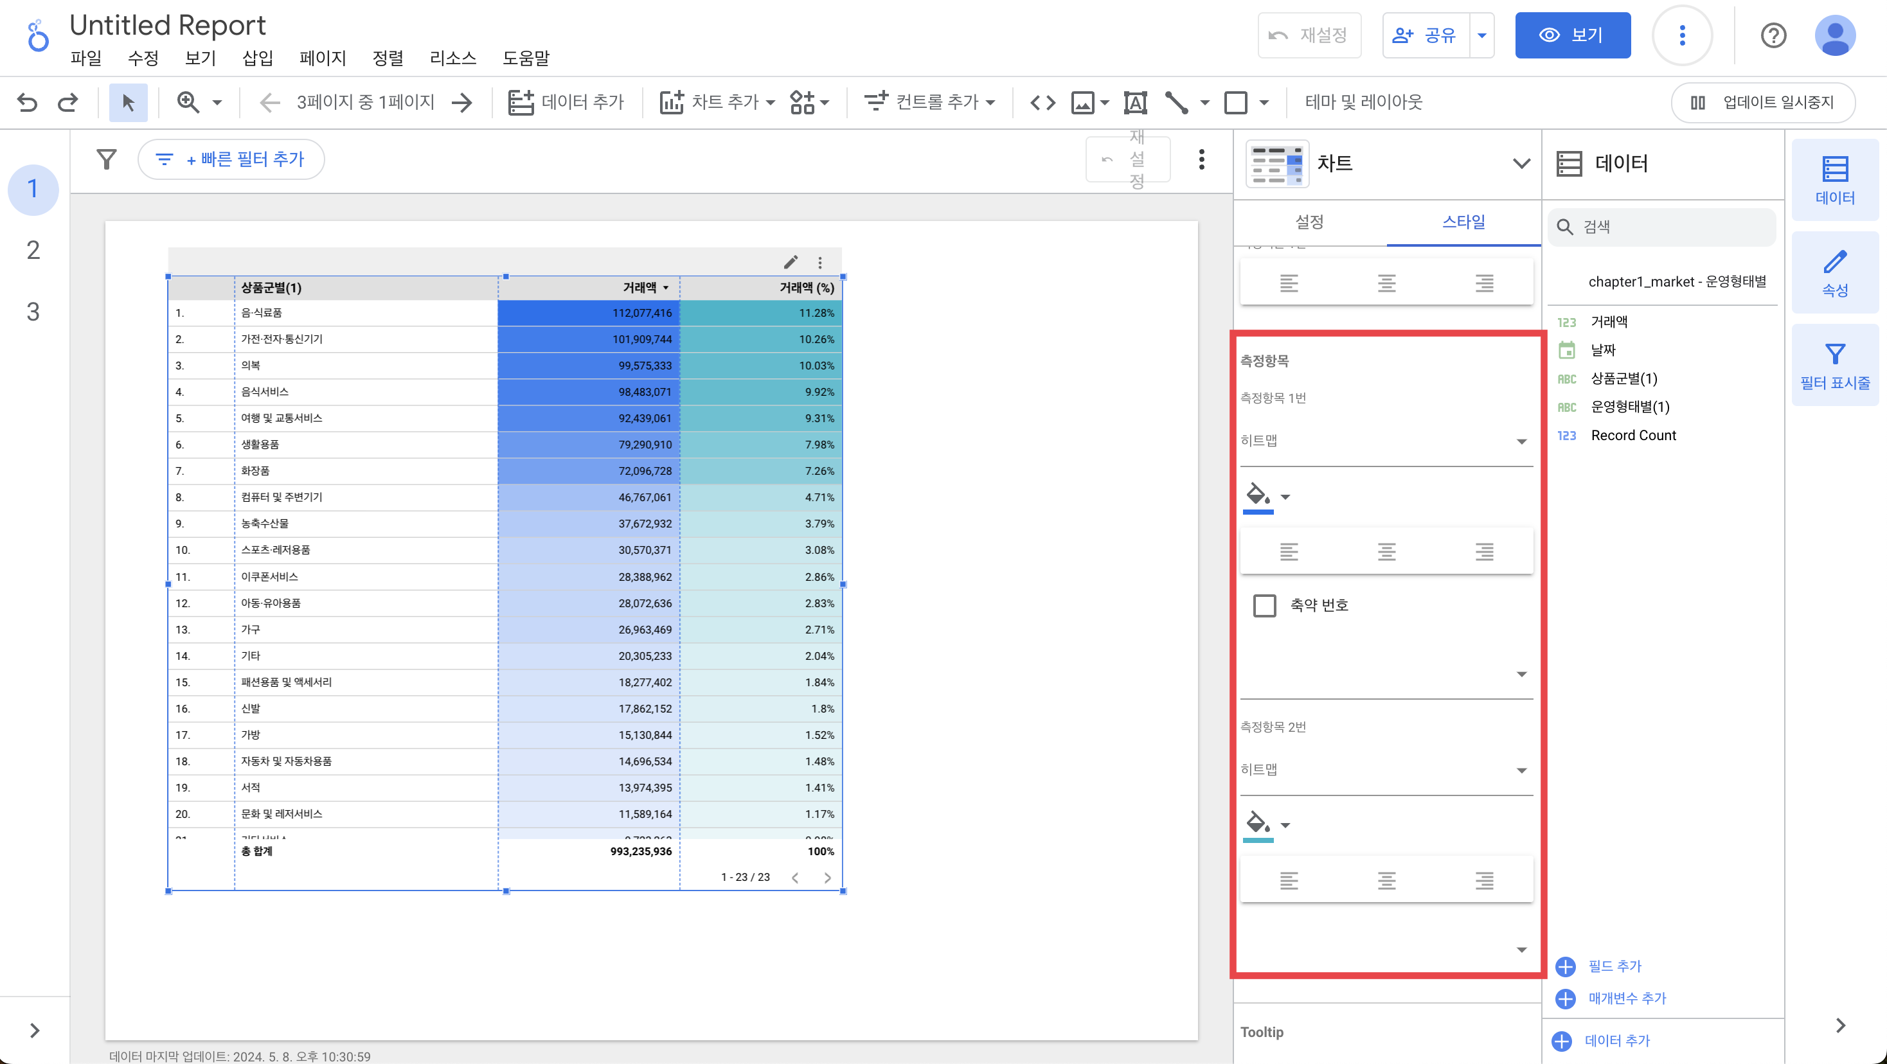Click 필드 추가 link

click(1614, 966)
